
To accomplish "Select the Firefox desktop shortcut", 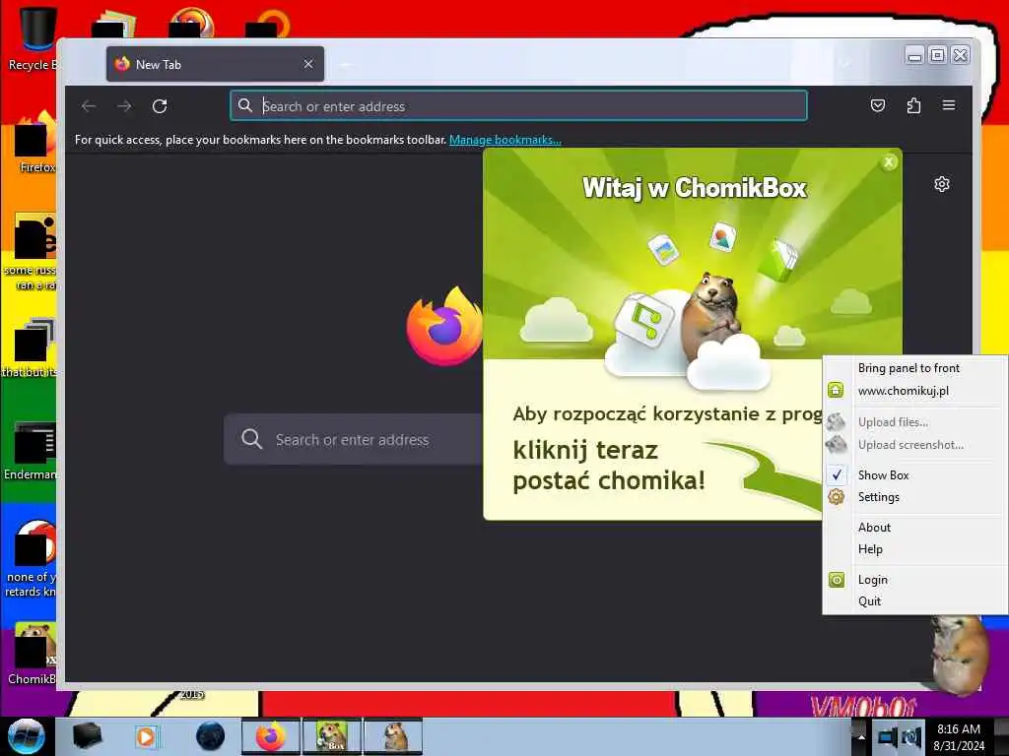I will click(35, 143).
